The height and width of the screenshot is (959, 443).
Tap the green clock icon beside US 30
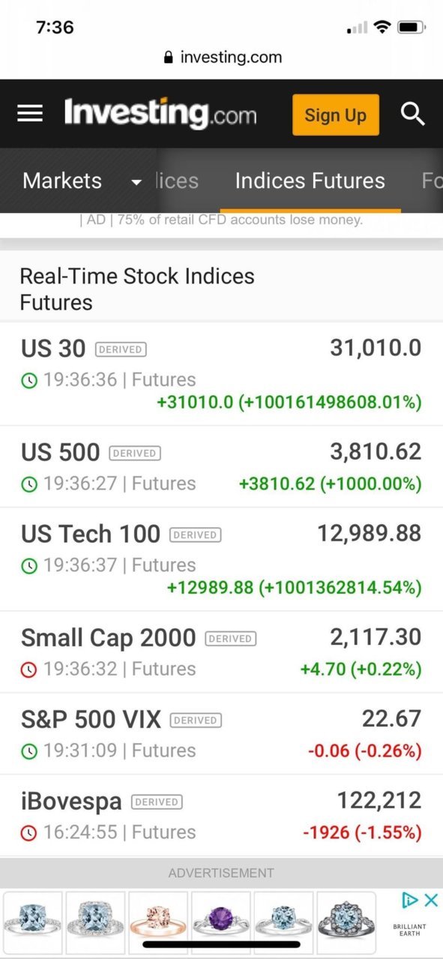[28, 380]
